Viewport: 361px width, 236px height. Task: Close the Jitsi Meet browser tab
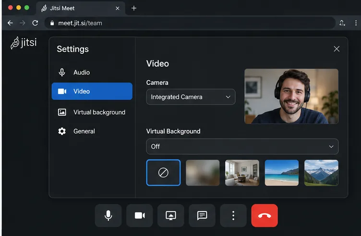coord(118,8)
